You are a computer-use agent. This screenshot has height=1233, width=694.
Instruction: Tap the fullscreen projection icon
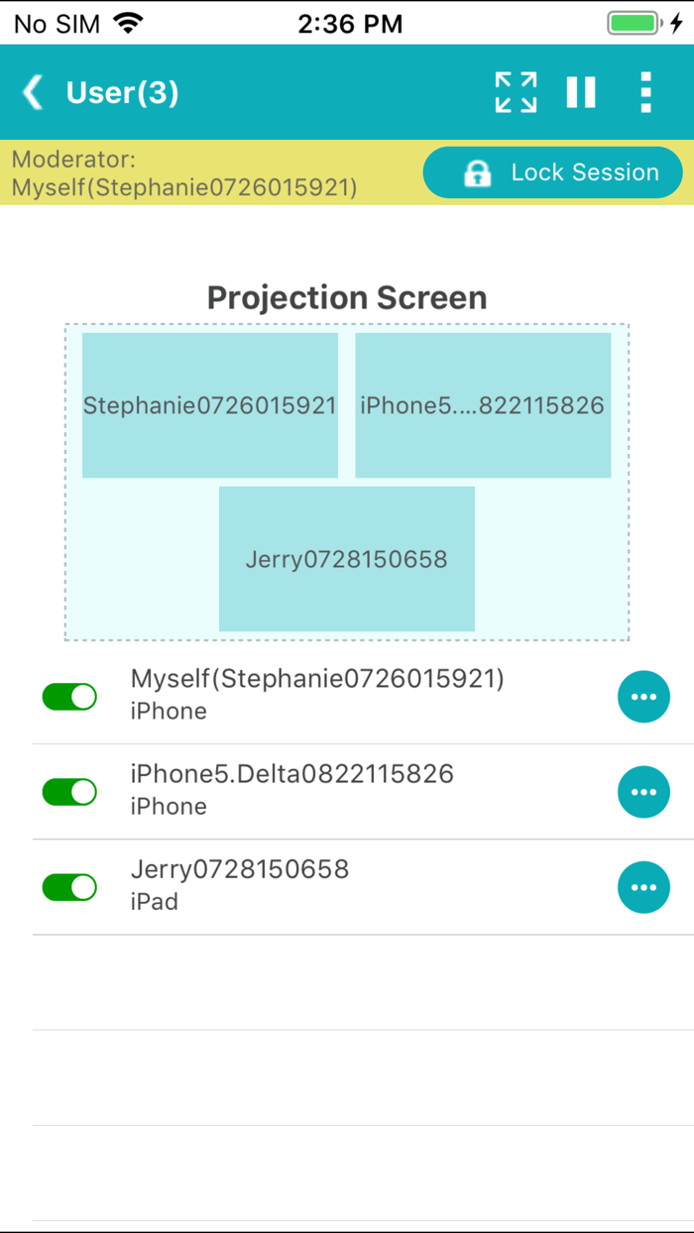pyautogui.click(x=515, y=92)
